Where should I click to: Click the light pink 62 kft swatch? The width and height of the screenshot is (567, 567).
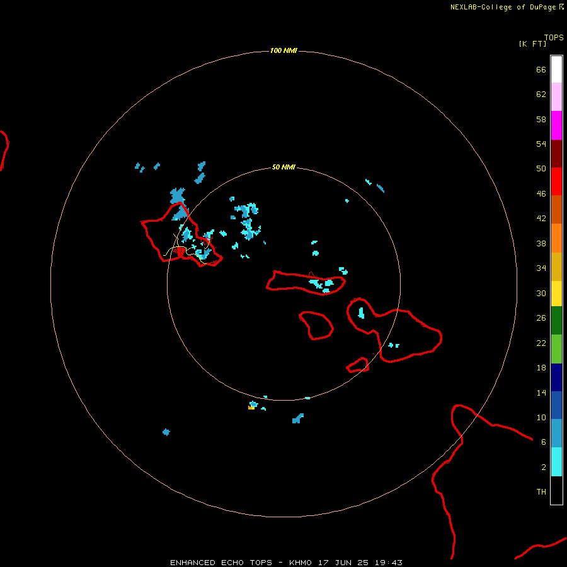[556, 96]
